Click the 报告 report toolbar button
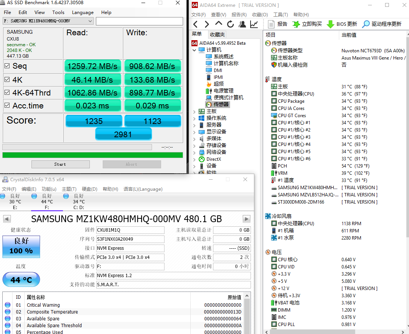Screen dimensions: 409x334 pyautogui.click(x=277, y=24)
